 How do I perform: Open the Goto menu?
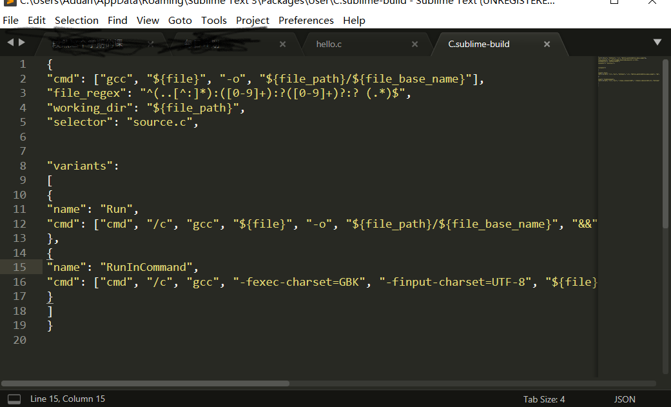[x=180, y=21]
